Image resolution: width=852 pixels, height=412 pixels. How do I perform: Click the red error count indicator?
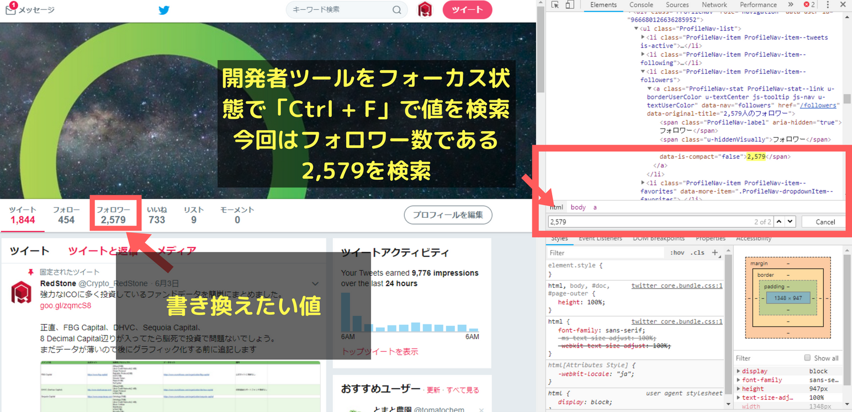[x=809, y=5]
